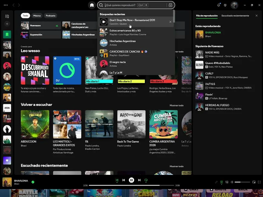Skip to next track
Screen dimensions: 263x197
pyautogui.click(x=139, y=180)
